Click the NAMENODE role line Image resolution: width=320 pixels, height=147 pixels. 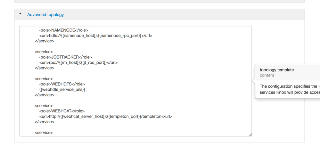click(x=64, y=30)
